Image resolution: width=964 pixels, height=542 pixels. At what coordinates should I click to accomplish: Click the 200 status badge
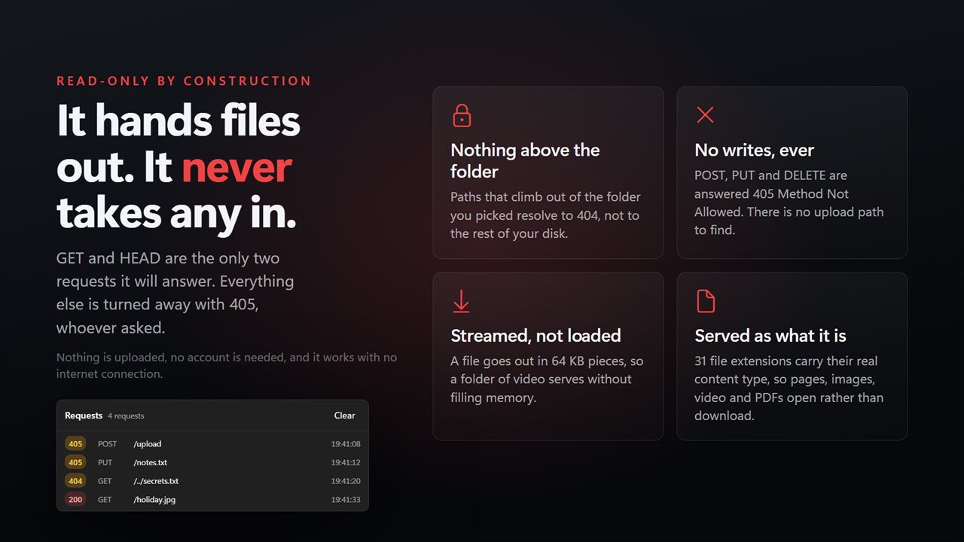click(x=75, y=499)
